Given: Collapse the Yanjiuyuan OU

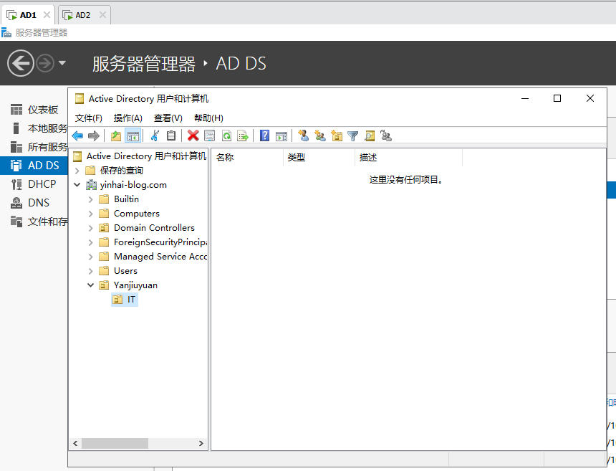Looking at the screenshot, I should pyautogui.click(x=91, y=285).
